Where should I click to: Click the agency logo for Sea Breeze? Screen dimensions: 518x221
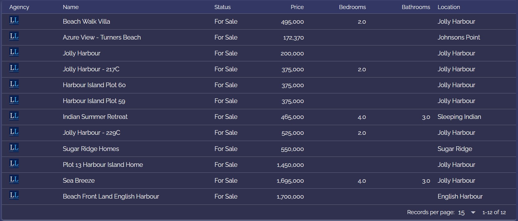(14, 180)
